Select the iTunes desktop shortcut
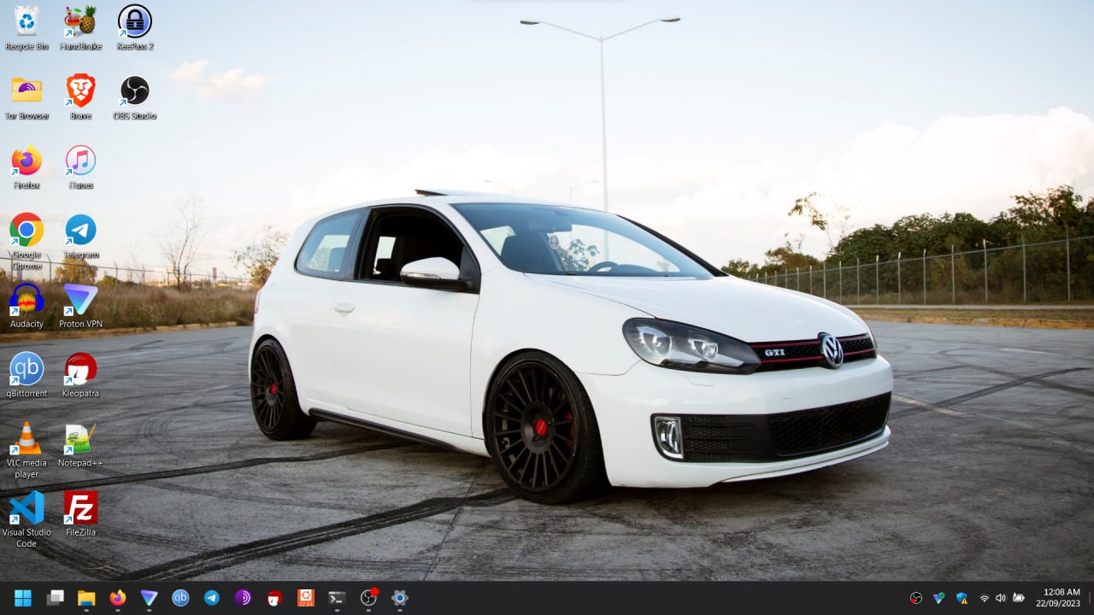The width and height of the screenshot is (1094, 615). click(80, 161)
